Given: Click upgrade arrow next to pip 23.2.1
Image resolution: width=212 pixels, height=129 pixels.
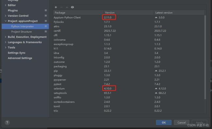Looking at the screenshot, I should click(x=156, y=71).
